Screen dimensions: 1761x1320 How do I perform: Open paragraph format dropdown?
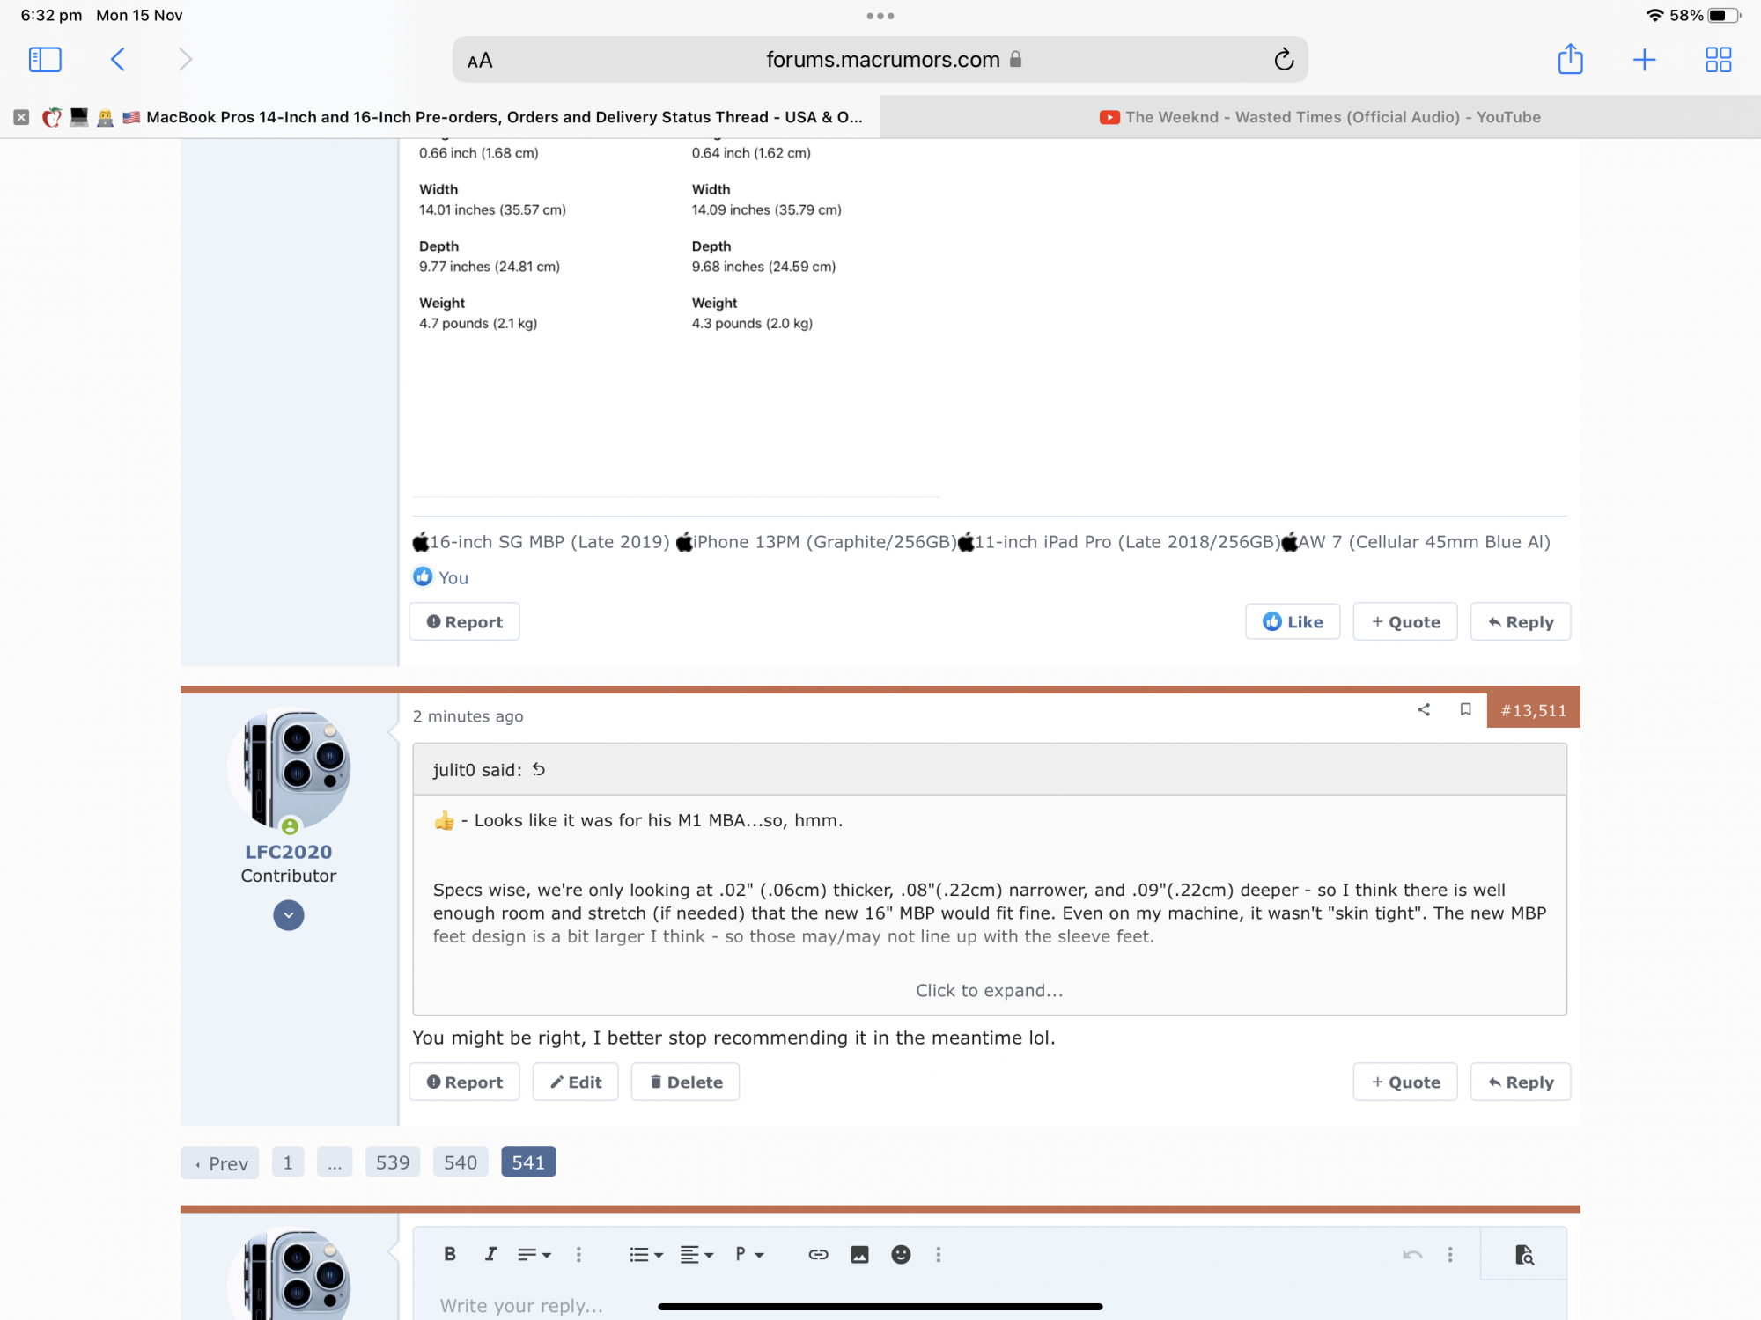[x=748, y=1254]
